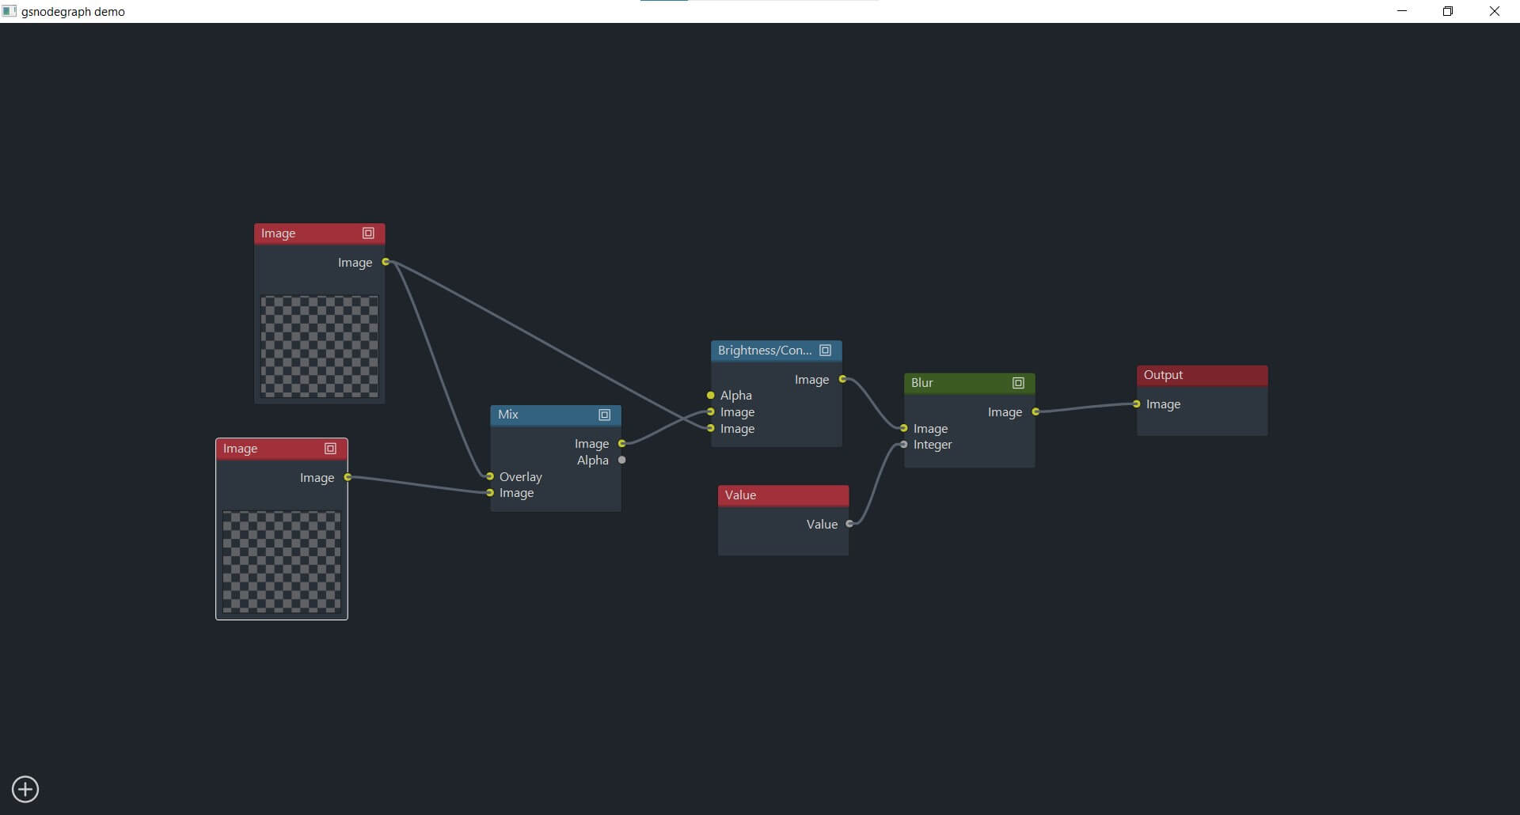Click the Brightness/Contrast Image output socket
The height and width of the screenshot is (815, 1520).
click(x=842, y=379)
